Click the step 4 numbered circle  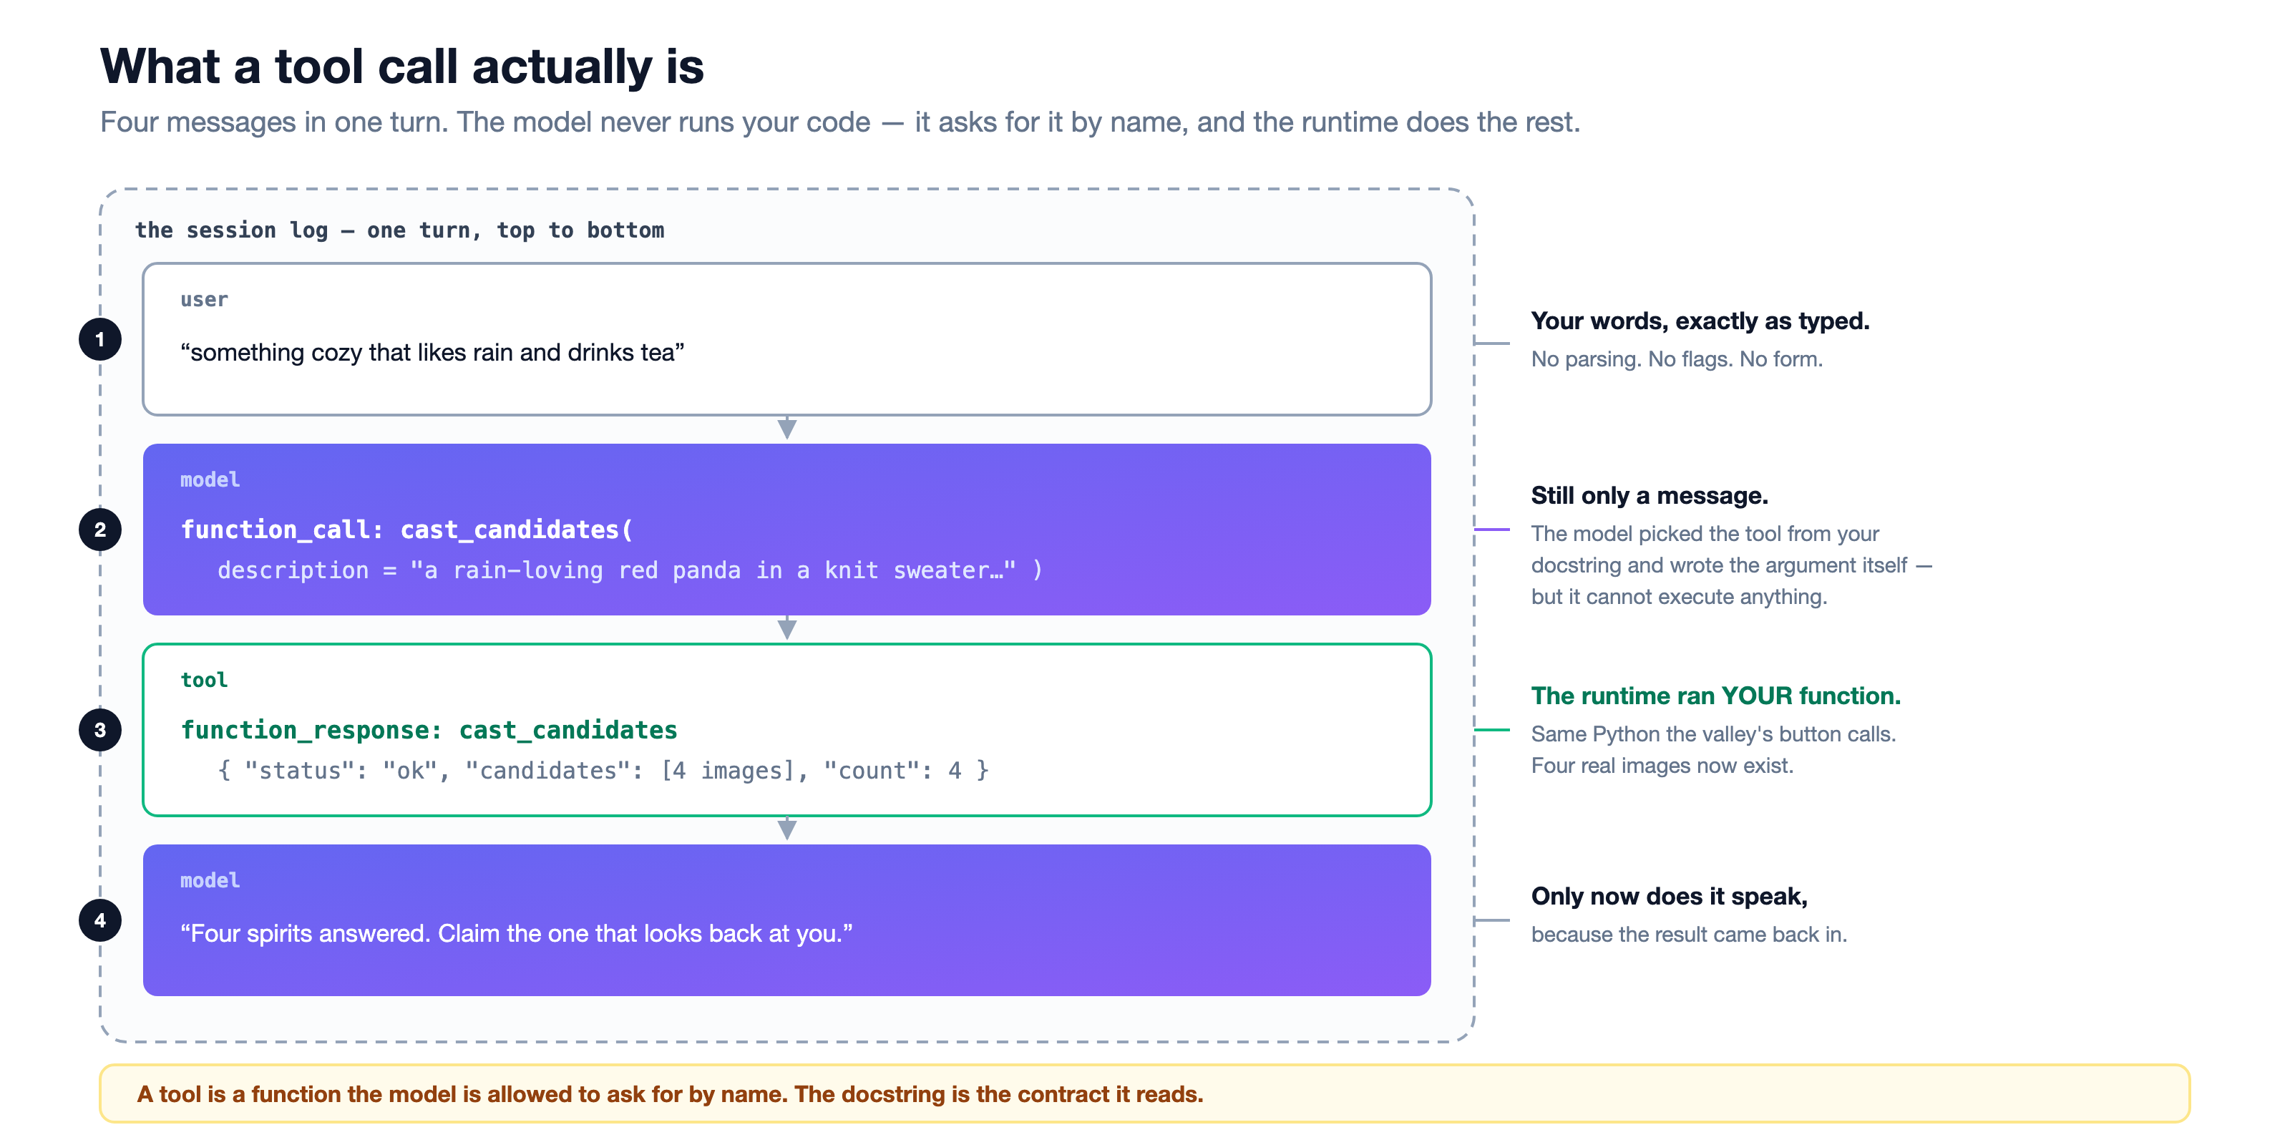[99, 920]
